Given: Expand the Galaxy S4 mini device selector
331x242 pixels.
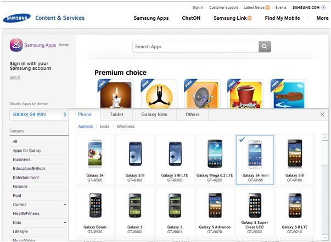Looking at the screenshot, I should tap(39, 114).
